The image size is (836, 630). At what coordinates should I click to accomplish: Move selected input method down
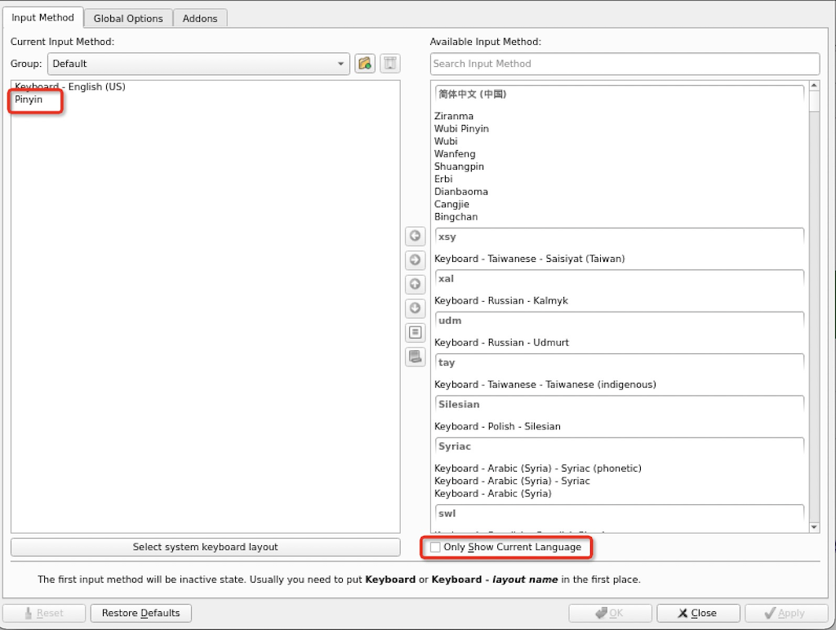coord(416,308)
